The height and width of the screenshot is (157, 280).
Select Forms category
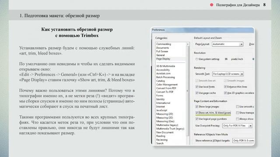[160, 96]
